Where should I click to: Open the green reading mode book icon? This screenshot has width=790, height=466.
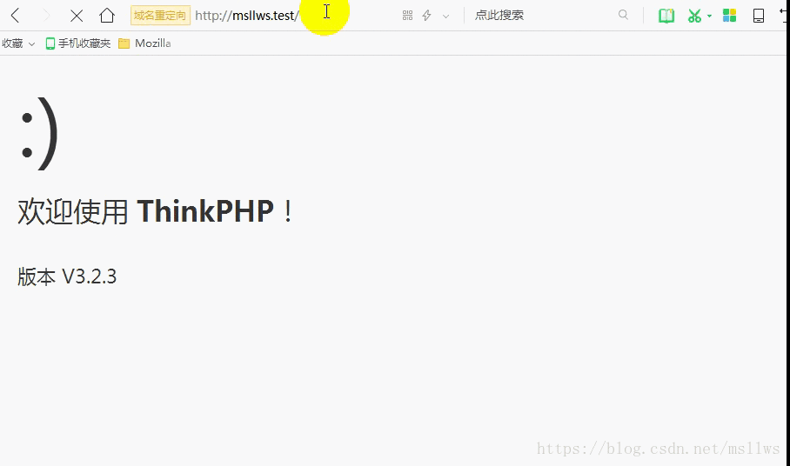pos(666,16)
